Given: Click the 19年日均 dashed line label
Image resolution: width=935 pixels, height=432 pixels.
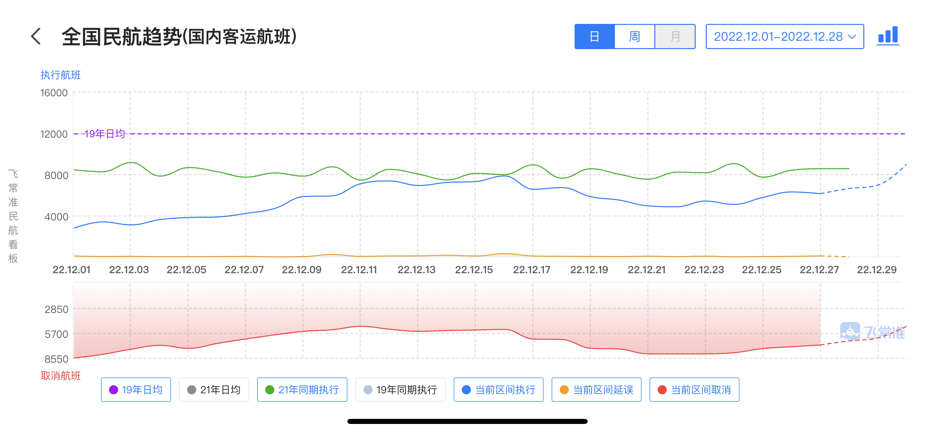Looking at the screenshot, I should tap(105, 134).
